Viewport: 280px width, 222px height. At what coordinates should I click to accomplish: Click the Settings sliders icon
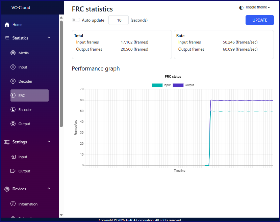[7, 142]
